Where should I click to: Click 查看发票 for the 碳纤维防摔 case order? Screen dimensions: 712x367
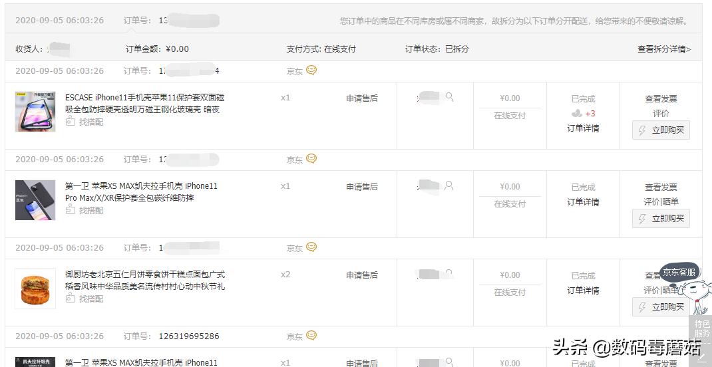click(x=661, y=187)
